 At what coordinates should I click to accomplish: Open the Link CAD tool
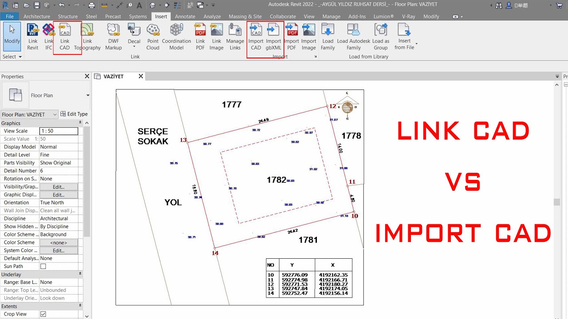point(65,37)
